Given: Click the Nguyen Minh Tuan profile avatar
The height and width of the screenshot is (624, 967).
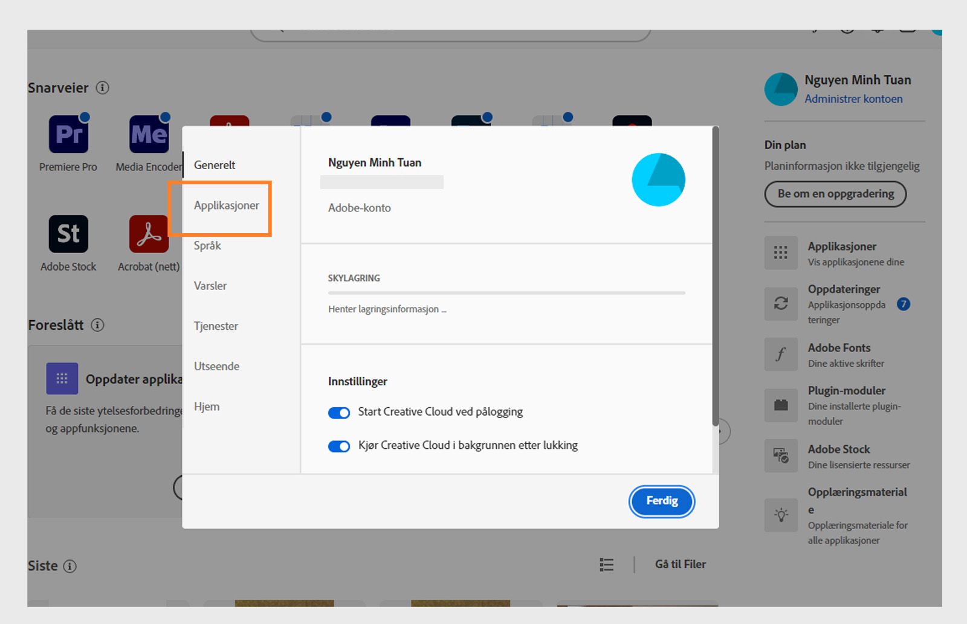Looking at the screenshot, I should [781, 89].
